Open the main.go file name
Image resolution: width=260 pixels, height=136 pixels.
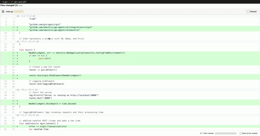point(10,12)
